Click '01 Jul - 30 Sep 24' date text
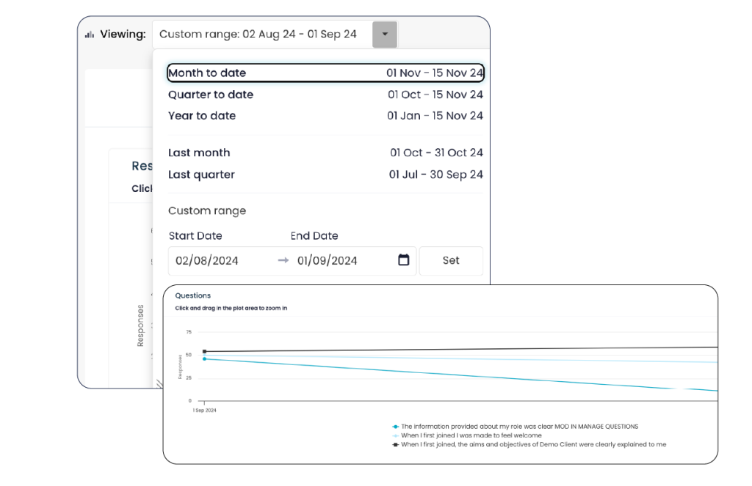The image size is (752, 486). [435, 174]
